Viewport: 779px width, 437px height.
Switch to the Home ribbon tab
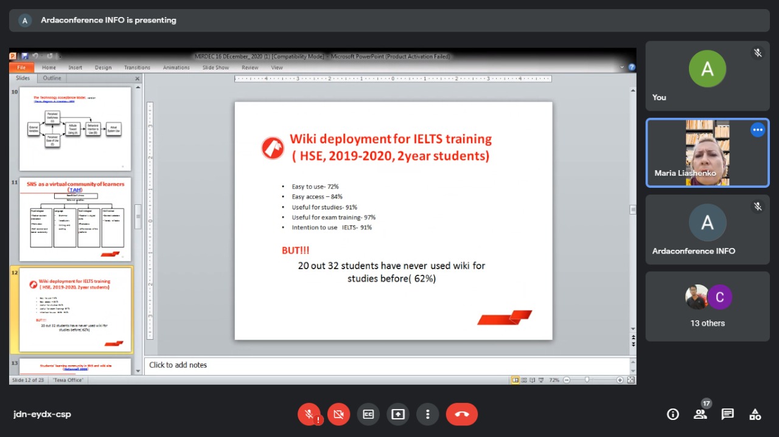49,67
